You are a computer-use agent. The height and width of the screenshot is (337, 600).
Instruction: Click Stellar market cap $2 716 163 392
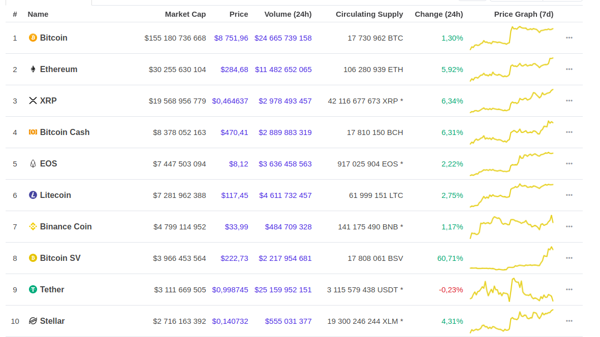click(x=179, y=321)
